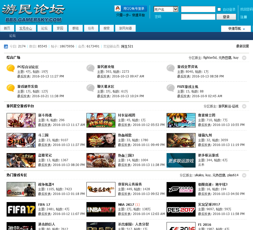253x230 pixels.
Task: Open the NBA 2K17 logo thumbnail
Action: [x=101, y=209]
